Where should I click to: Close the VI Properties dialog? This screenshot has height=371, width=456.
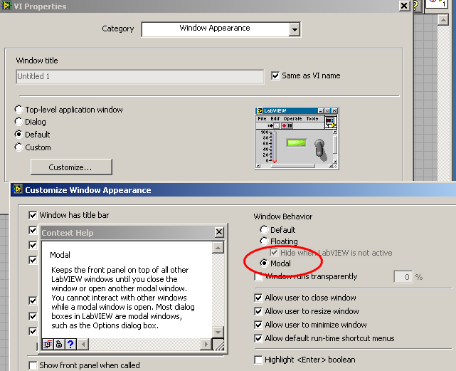[404, 6]
